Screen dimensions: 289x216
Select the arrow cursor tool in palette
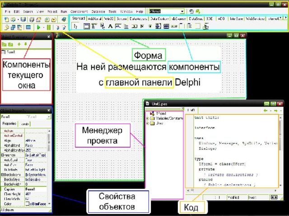coord(75,27)
